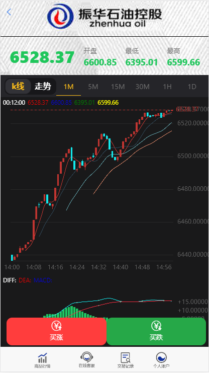Click the 14:24 time axis label
The height and width of the screenshot is (373, 209).
(x=77, y=267)
